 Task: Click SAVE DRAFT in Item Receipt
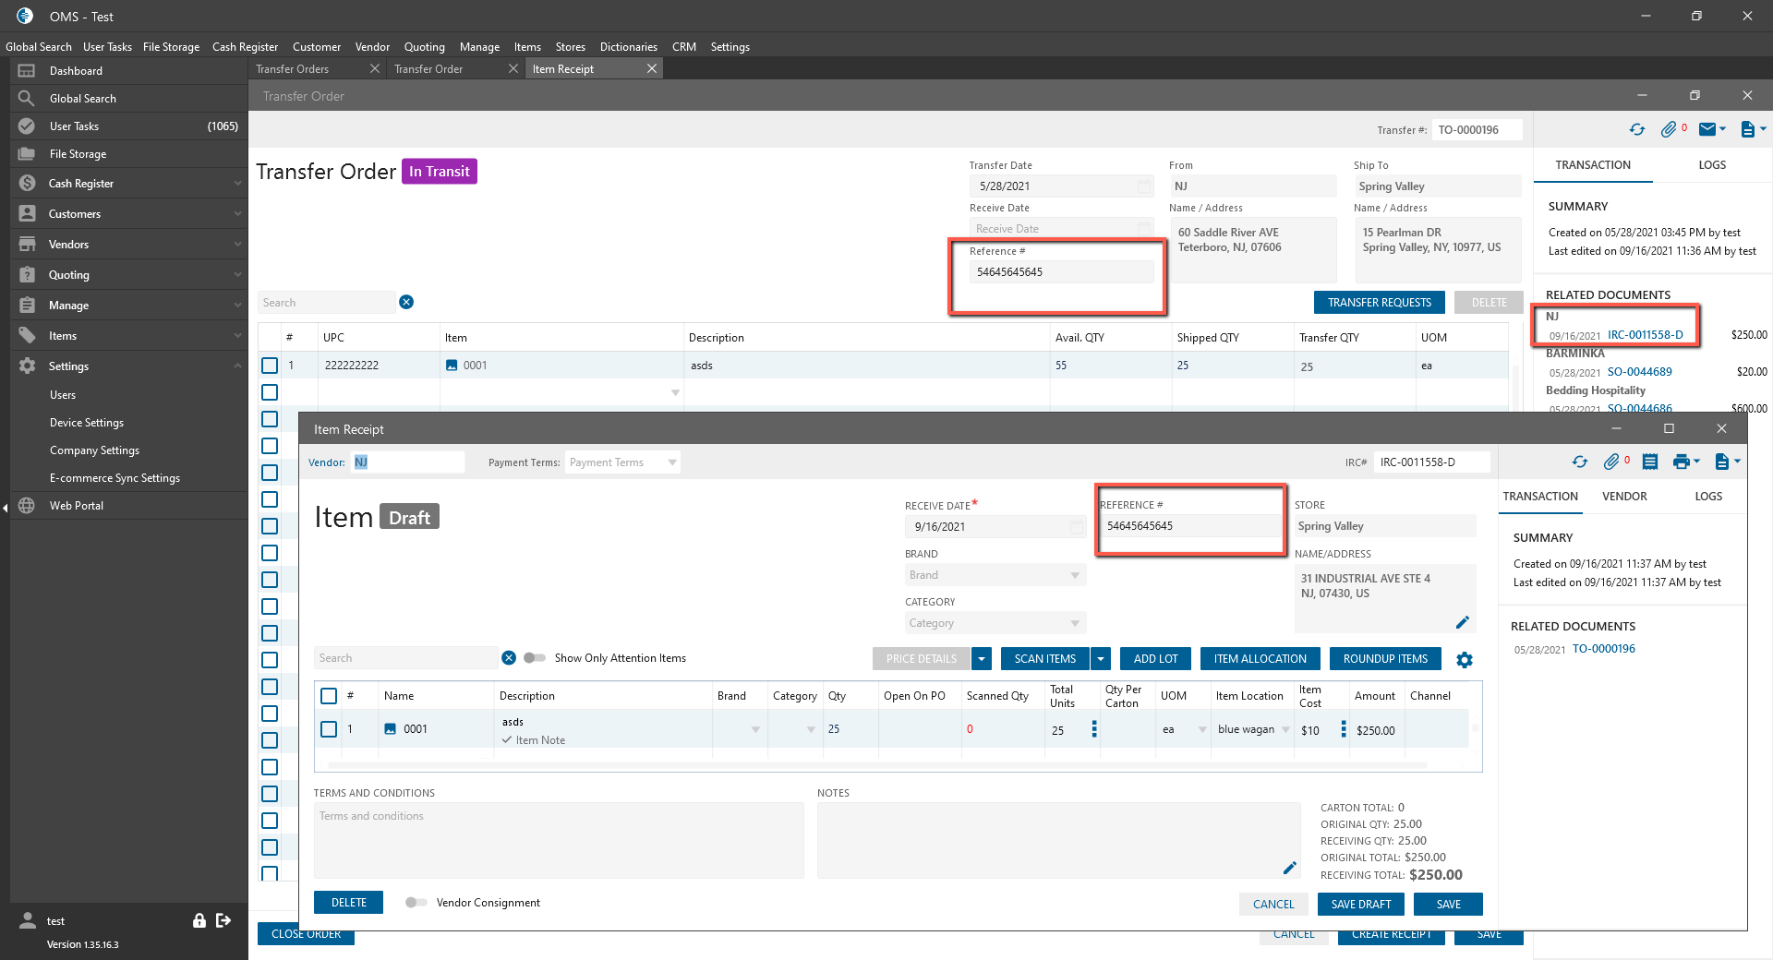coord(1361,905)
